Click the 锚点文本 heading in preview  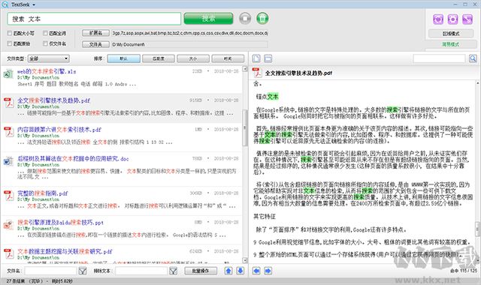coord(268,97)
